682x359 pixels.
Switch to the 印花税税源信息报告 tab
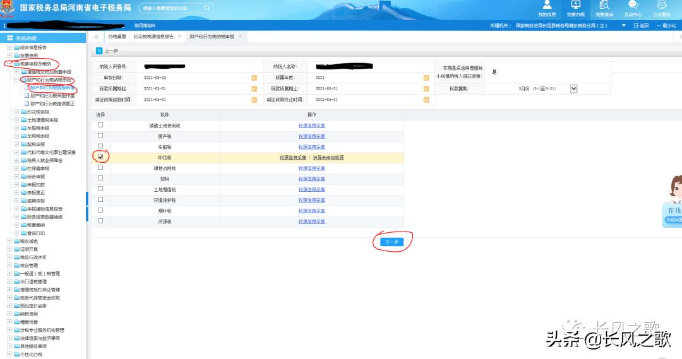(x=153, y=37)
